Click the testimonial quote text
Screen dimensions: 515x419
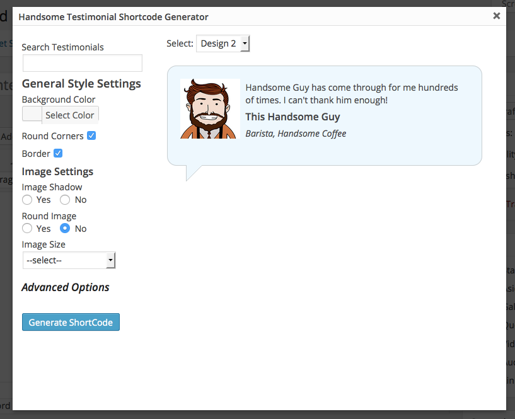(351, 94)
